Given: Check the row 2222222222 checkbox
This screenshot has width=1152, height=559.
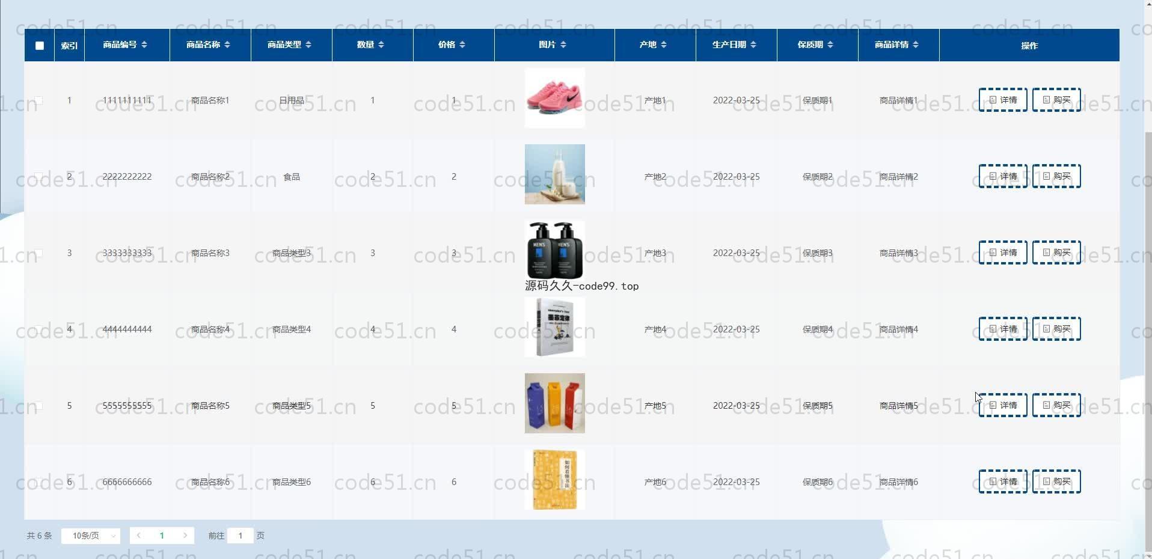Looking at the screenshot, I should pyautogui.click(x=39, y=177).
